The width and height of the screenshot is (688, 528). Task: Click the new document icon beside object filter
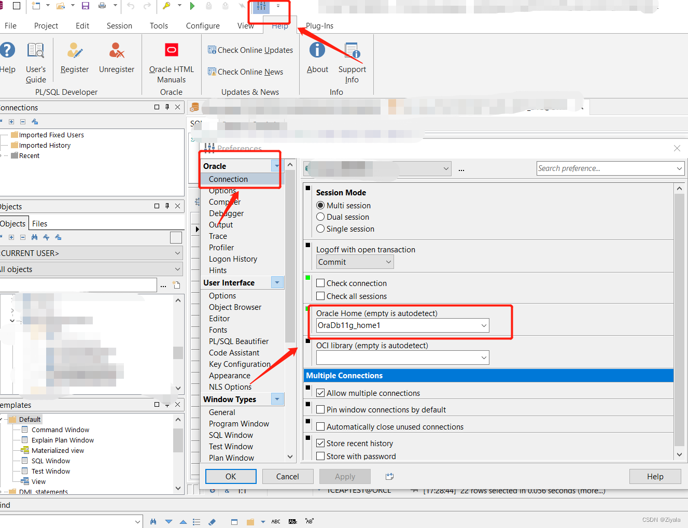(x=176, y=285)
